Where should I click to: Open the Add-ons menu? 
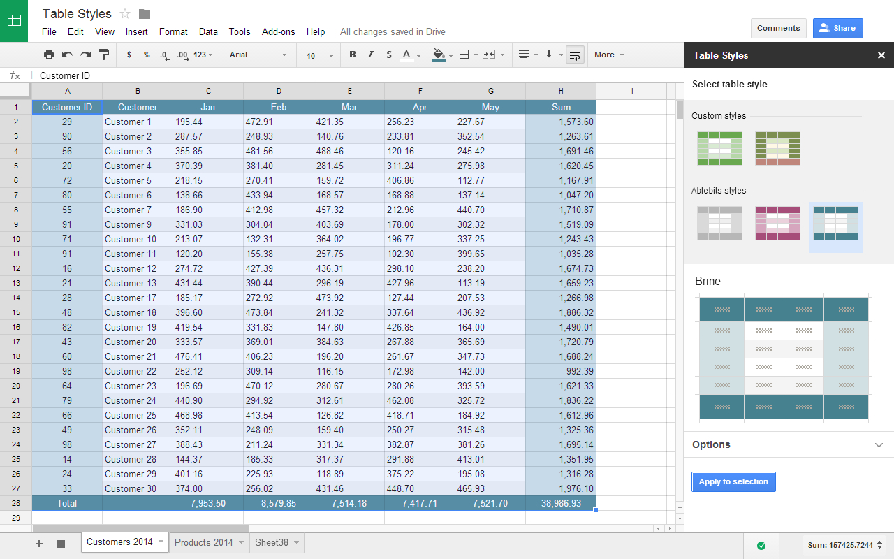pyautogui.click(x=278, y=31)
